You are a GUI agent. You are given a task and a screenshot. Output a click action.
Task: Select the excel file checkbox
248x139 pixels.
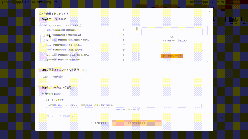pos(44,50)
